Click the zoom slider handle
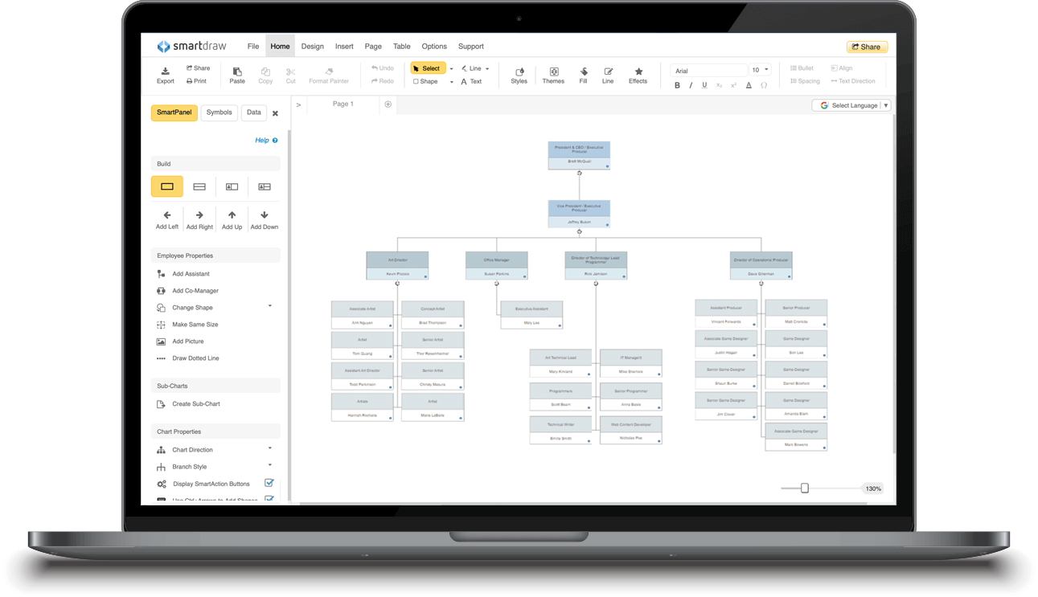 804,488
